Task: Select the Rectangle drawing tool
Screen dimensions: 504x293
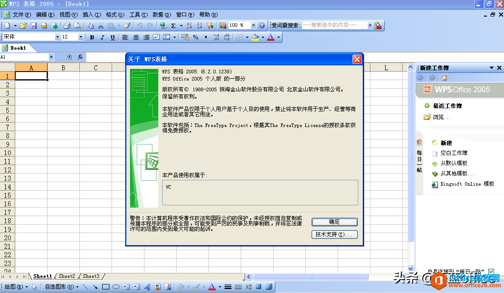Action: [106, 287]
